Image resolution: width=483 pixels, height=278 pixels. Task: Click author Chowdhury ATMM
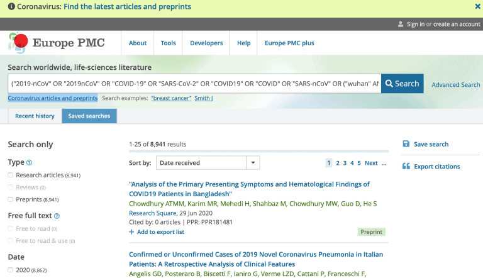[157, 204]
